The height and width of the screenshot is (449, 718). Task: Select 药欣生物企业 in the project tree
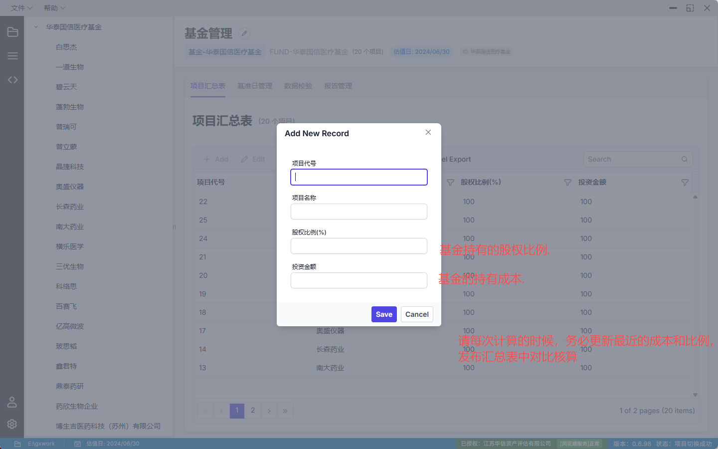(x=77, y=406)
